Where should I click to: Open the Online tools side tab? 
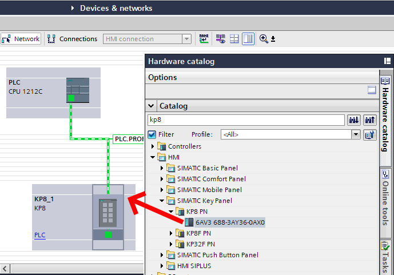[385, 200]
